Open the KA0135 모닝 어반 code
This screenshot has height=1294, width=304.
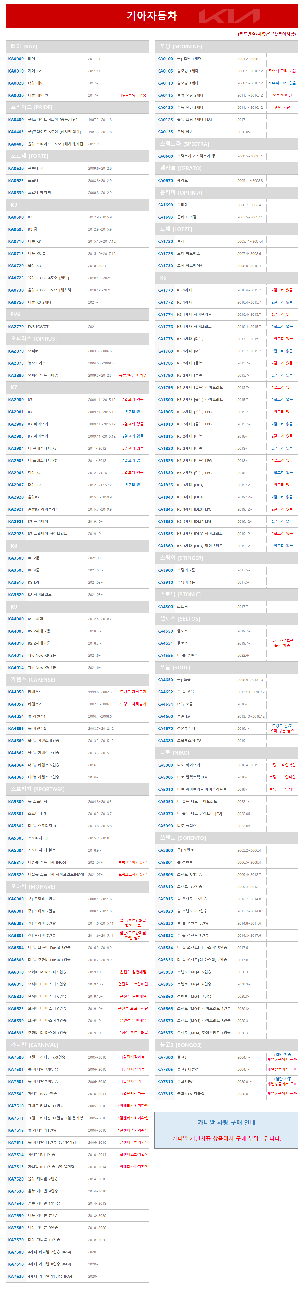point(165,132)
